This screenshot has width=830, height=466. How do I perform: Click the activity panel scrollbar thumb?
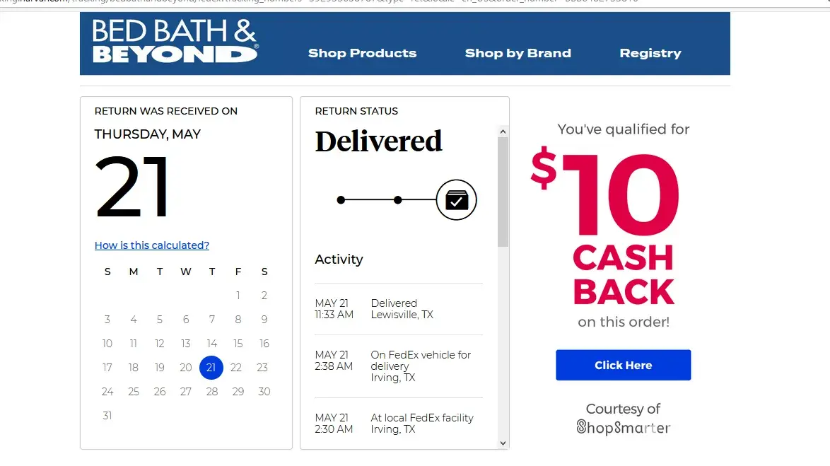[503, 191]
